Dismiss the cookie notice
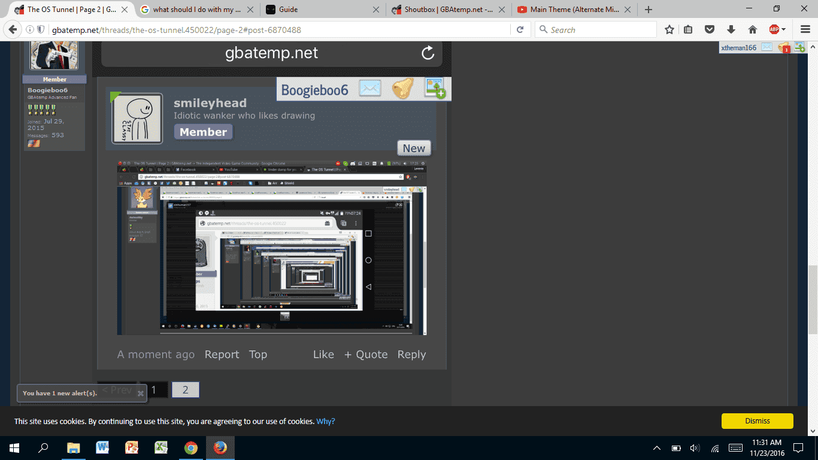 [758, 421]
